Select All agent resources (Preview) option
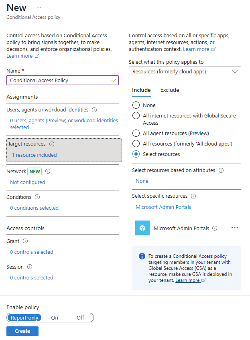The width and height of the screenshot is (250, 340). [136, 133]
